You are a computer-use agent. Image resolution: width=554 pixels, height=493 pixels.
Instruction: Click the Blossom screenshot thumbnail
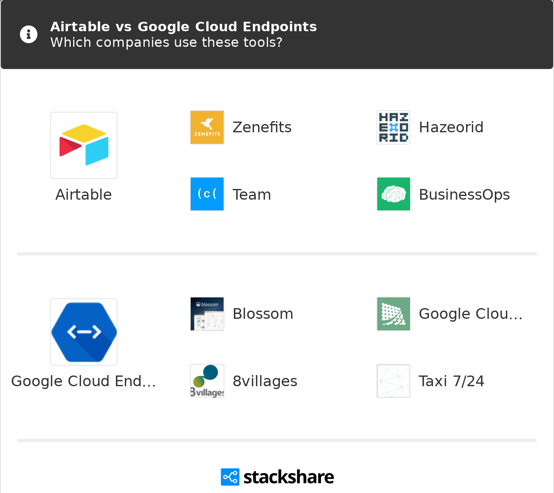click(207, 314)
